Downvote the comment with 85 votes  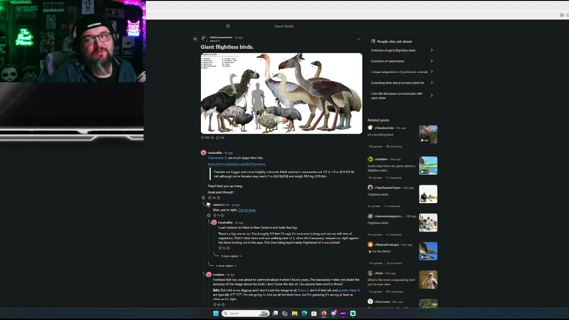click(223, 304)
